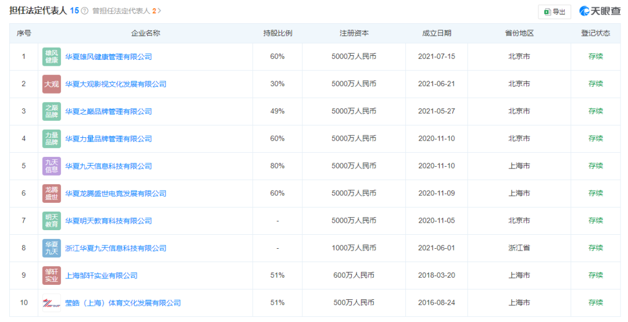Click 存续 status in 莹皓体育 row
This screenshot has height=322, width=628.
point(595,303)
